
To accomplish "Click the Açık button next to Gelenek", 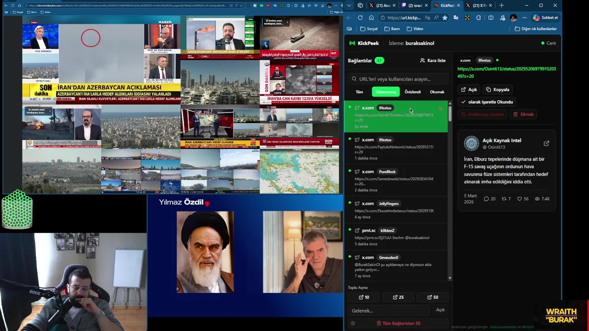I will click(x=440, y=310).
